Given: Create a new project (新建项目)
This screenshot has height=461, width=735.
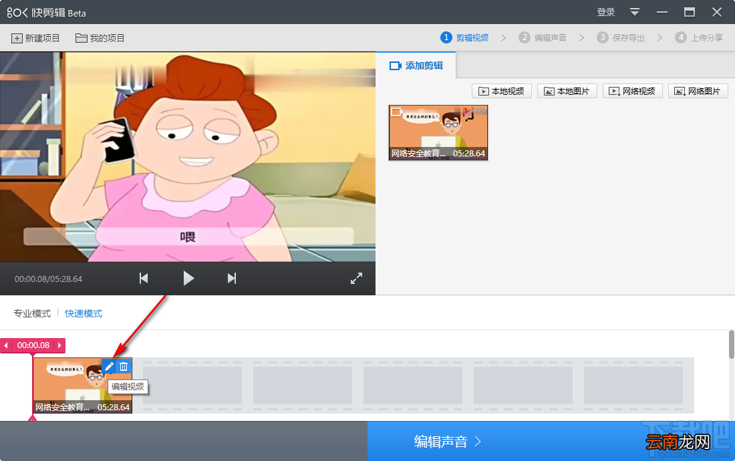Looking at the screenshot, I should pyautogui.click(x=35, y=38).
